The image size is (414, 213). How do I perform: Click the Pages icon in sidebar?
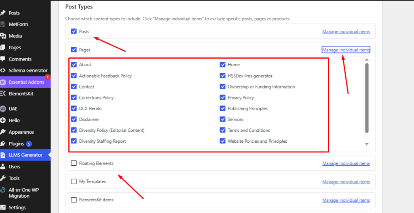3,48
